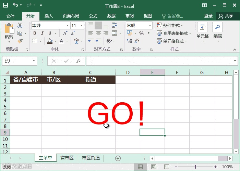Align text left

point(91,33)
